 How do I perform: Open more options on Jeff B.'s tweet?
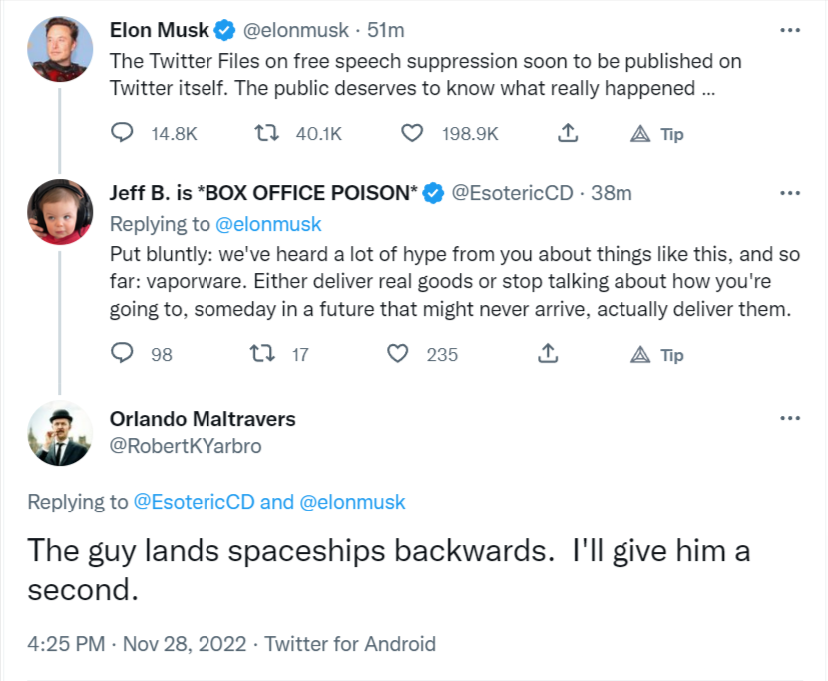coord(789,192)
